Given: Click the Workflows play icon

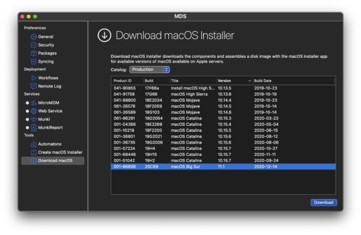Looking at the screenshot, I should pyautogui.click(x=34, y=78).
